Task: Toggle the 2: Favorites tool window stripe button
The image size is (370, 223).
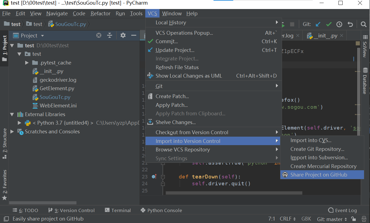Action: pyautogui.click(x=4, y=185)
